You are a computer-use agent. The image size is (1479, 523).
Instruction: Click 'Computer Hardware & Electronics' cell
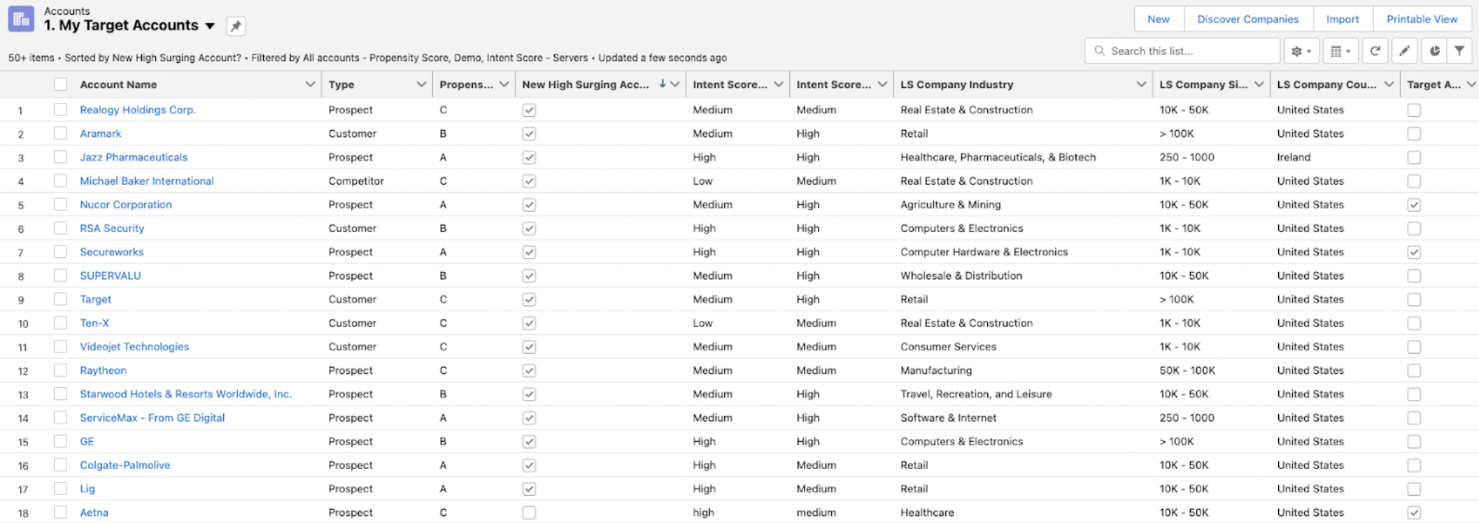(984, 252)
